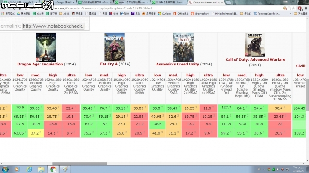Open the Torrentz Search bookmark

(x=267, y=14)
